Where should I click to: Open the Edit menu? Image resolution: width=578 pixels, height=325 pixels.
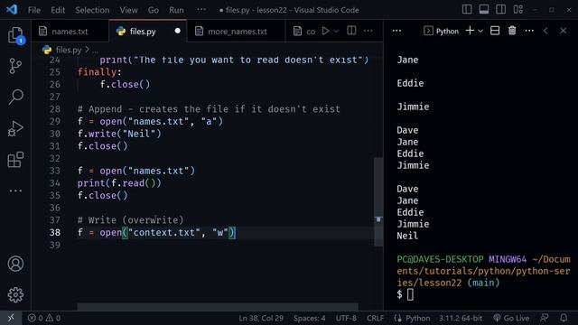[58, 10]
